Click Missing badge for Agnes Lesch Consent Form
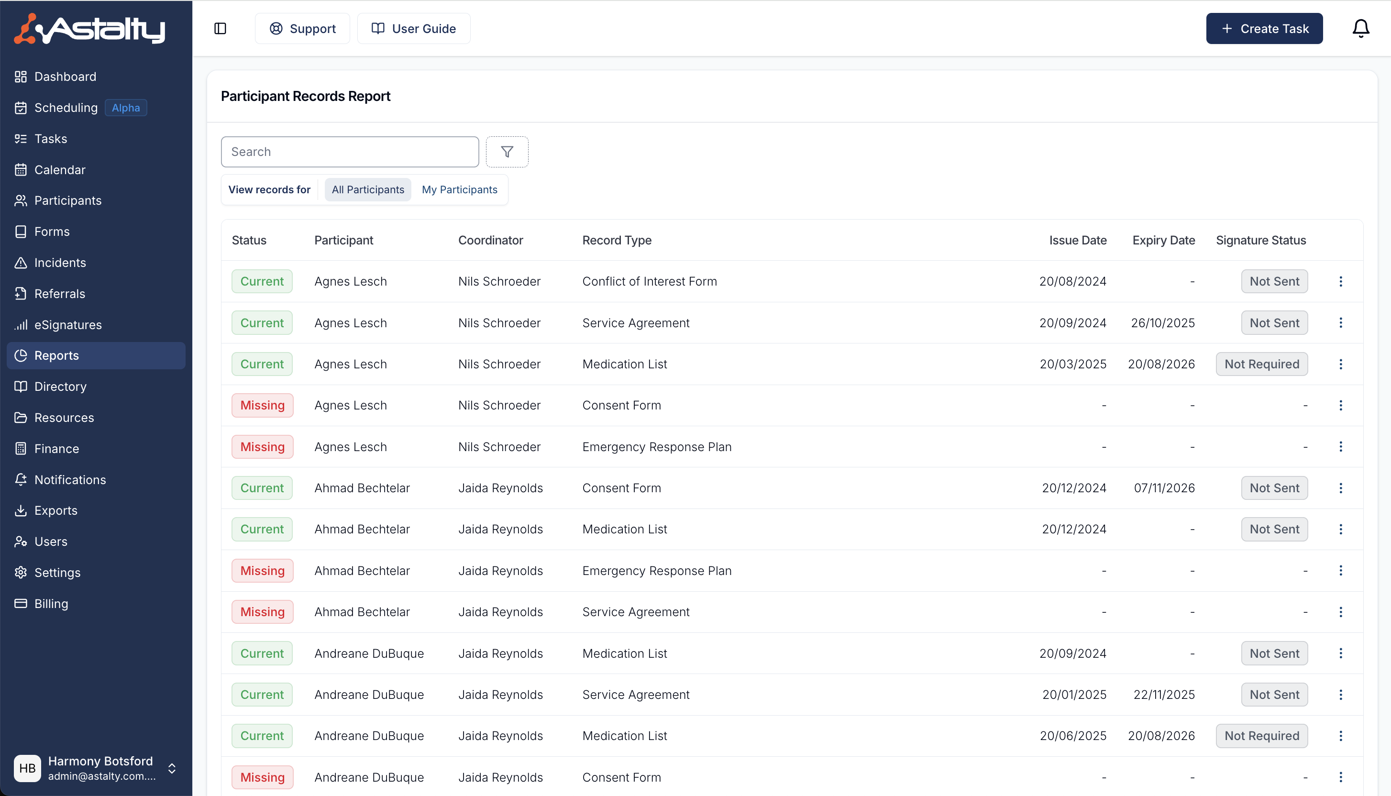Image resolution: width=1391 pixels, height=796 pixels. click(262, 405)
